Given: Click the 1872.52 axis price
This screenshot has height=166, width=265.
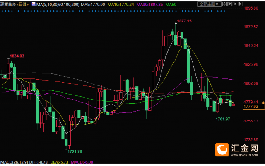Looking at the screenshot, I should pyautogui.click(x=251, y=27).
